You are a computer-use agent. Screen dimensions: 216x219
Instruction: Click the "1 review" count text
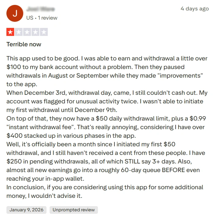pyautogui.click(x=47, y=18)
